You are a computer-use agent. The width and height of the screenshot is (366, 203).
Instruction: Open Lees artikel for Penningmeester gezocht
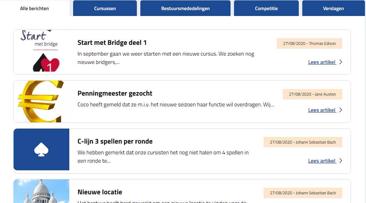coord(322,110)
